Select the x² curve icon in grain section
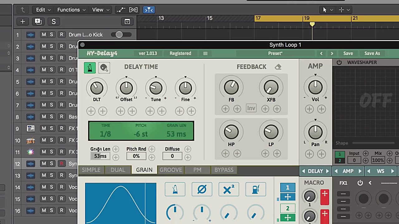This screenshot has width=399, height=224. tap(229, 189)
